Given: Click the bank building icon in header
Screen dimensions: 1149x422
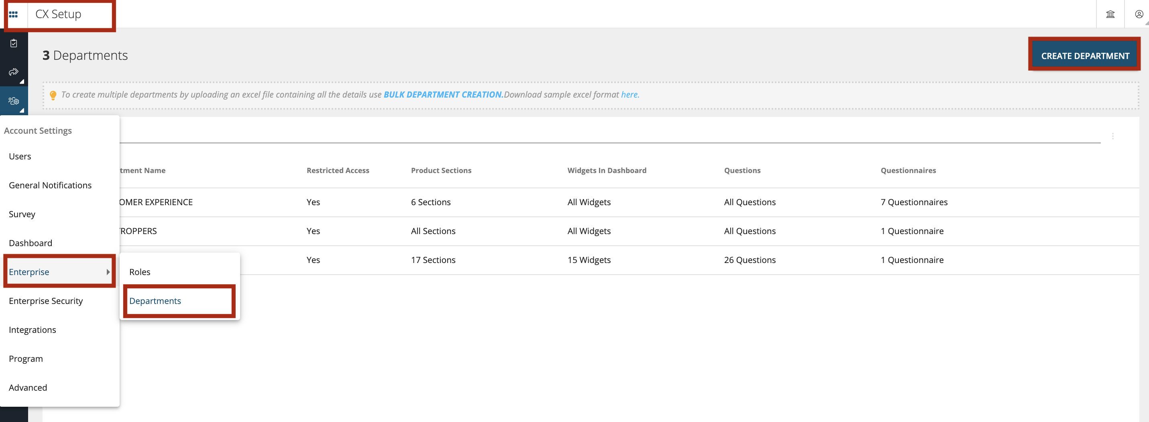Looking at the screenshot, I should tap(1110, 14).
